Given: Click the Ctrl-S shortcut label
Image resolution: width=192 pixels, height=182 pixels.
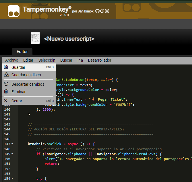Looking at the screenshot, I should (50, 67).
